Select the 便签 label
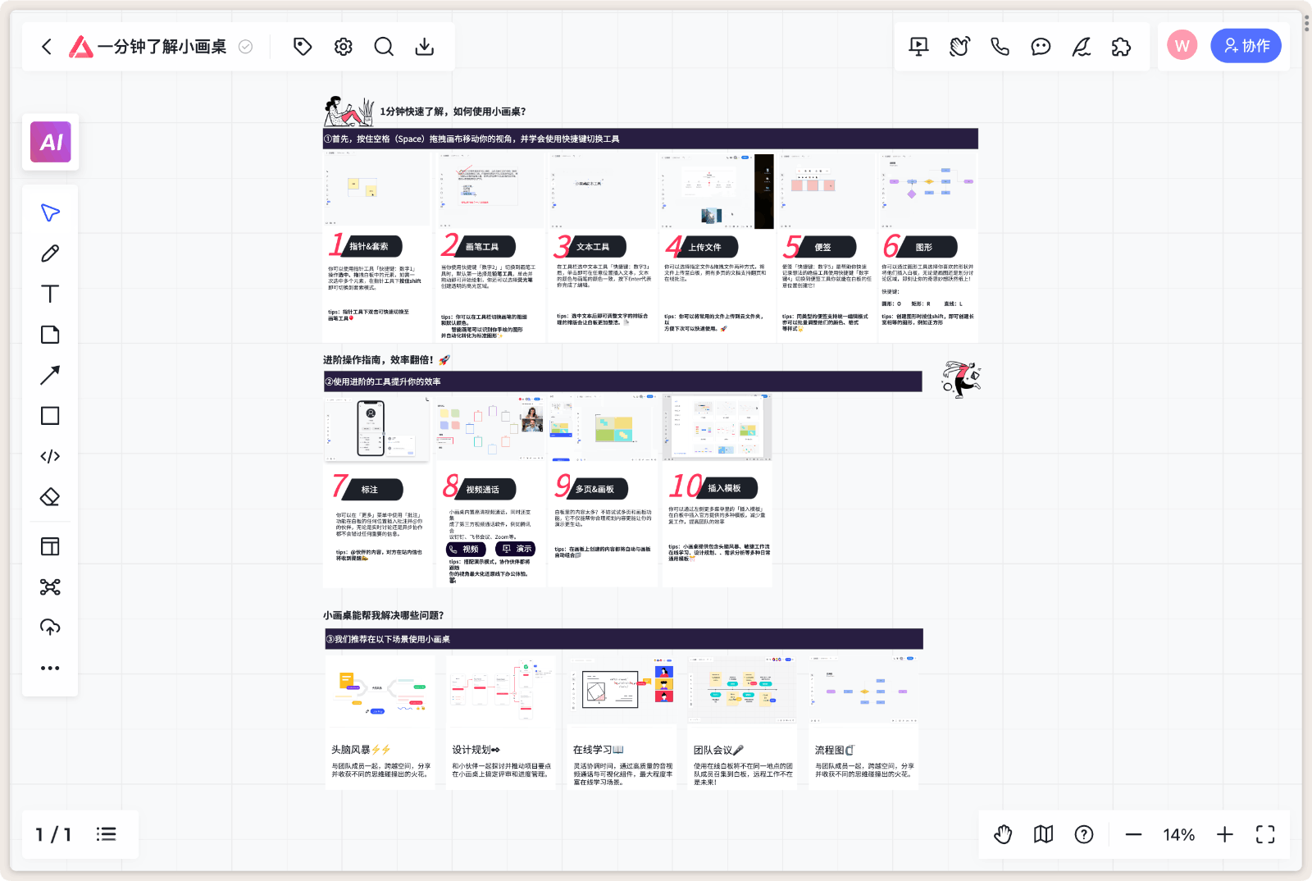Viewport: 1312px width, 881px height. (824, 247)
